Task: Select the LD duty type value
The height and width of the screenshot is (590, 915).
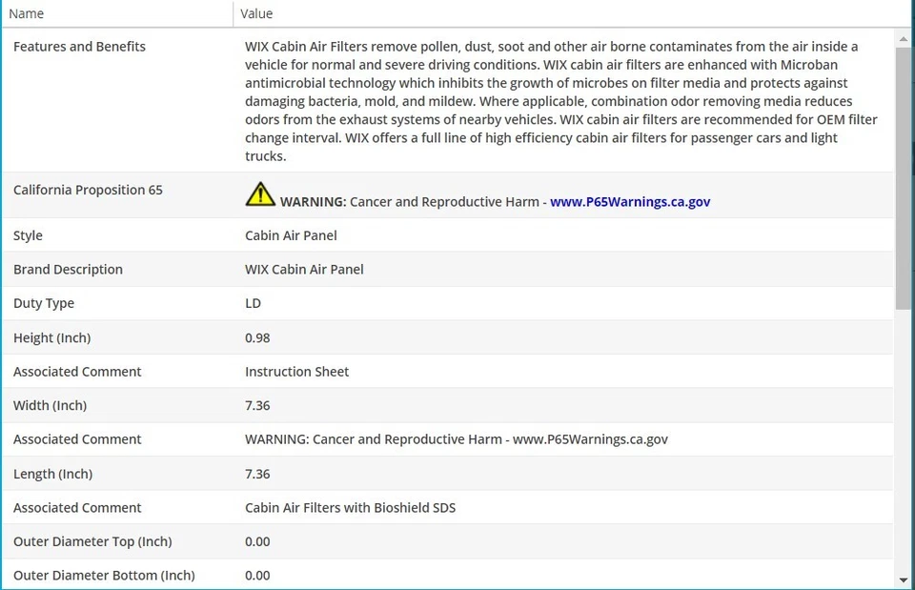Action: (253, 303)
